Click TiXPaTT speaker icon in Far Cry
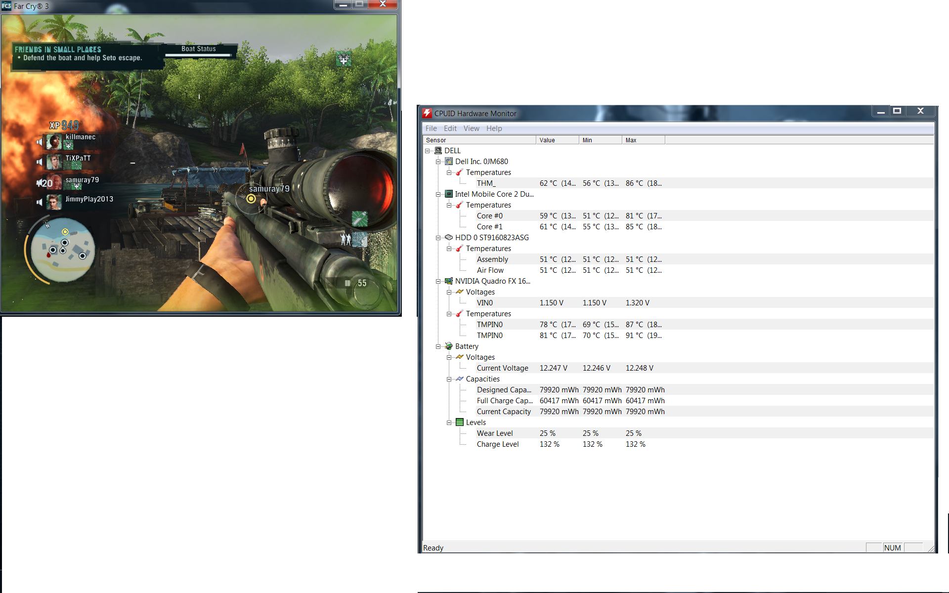This screenshot has height=593, width=949. [40, 162]
